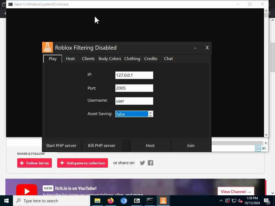The height and width of the screenshot is (206, 275).
Task: Open Chromium browser from taskbar
Action: [124, 201]
